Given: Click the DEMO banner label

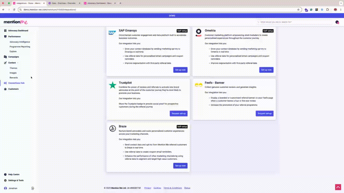Looking at the screenshot, I should click(172, 16).
